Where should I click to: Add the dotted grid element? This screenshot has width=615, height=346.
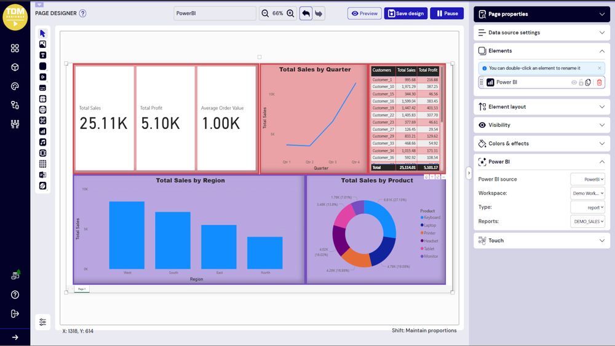point(43,164)
